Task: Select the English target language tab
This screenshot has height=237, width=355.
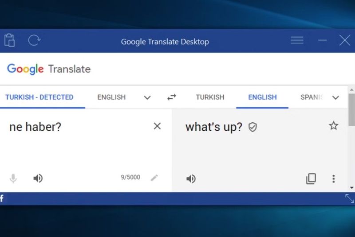Action: click(262, 97)
